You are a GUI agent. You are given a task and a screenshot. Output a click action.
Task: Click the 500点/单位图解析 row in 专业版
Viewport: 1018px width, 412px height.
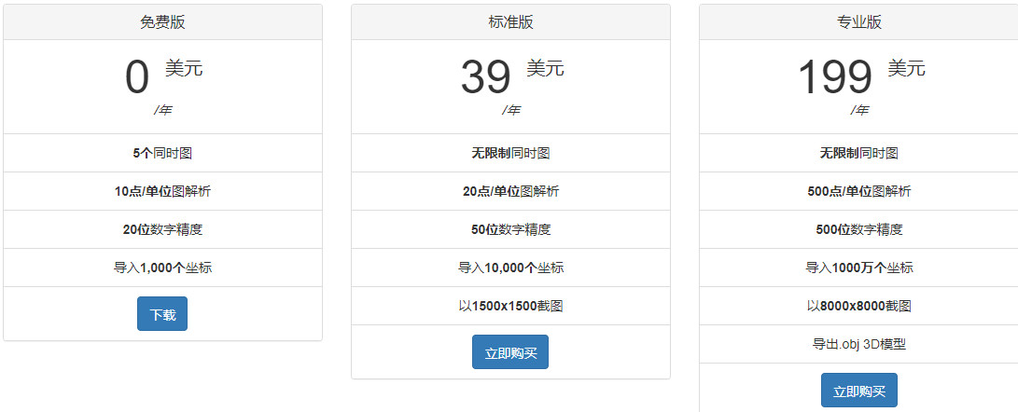click(858, 191)
